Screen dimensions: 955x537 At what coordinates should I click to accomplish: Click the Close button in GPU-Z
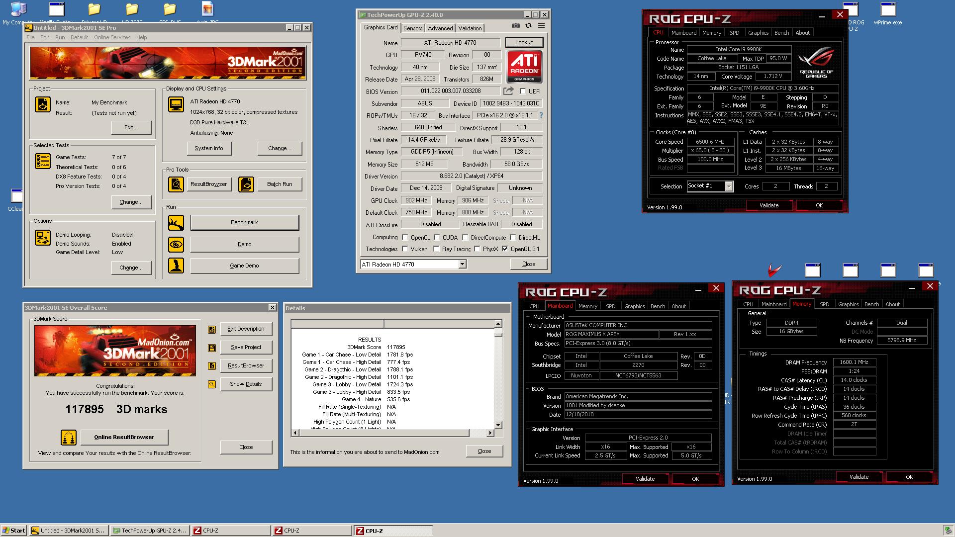coord(529,264)
